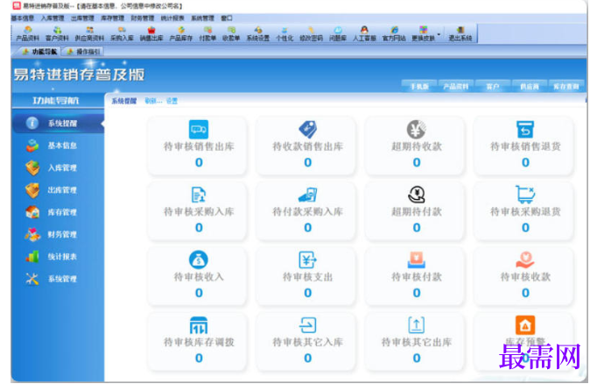The height and width of the screenshot is (384, 597).
Task: Select 统计报表 in the left navigation
Action: click(x=59, y=256)
